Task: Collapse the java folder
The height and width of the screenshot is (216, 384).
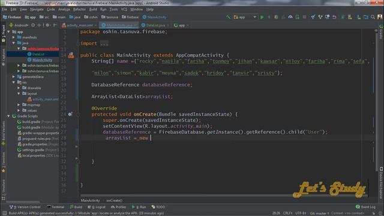Action: click(14, 43)
